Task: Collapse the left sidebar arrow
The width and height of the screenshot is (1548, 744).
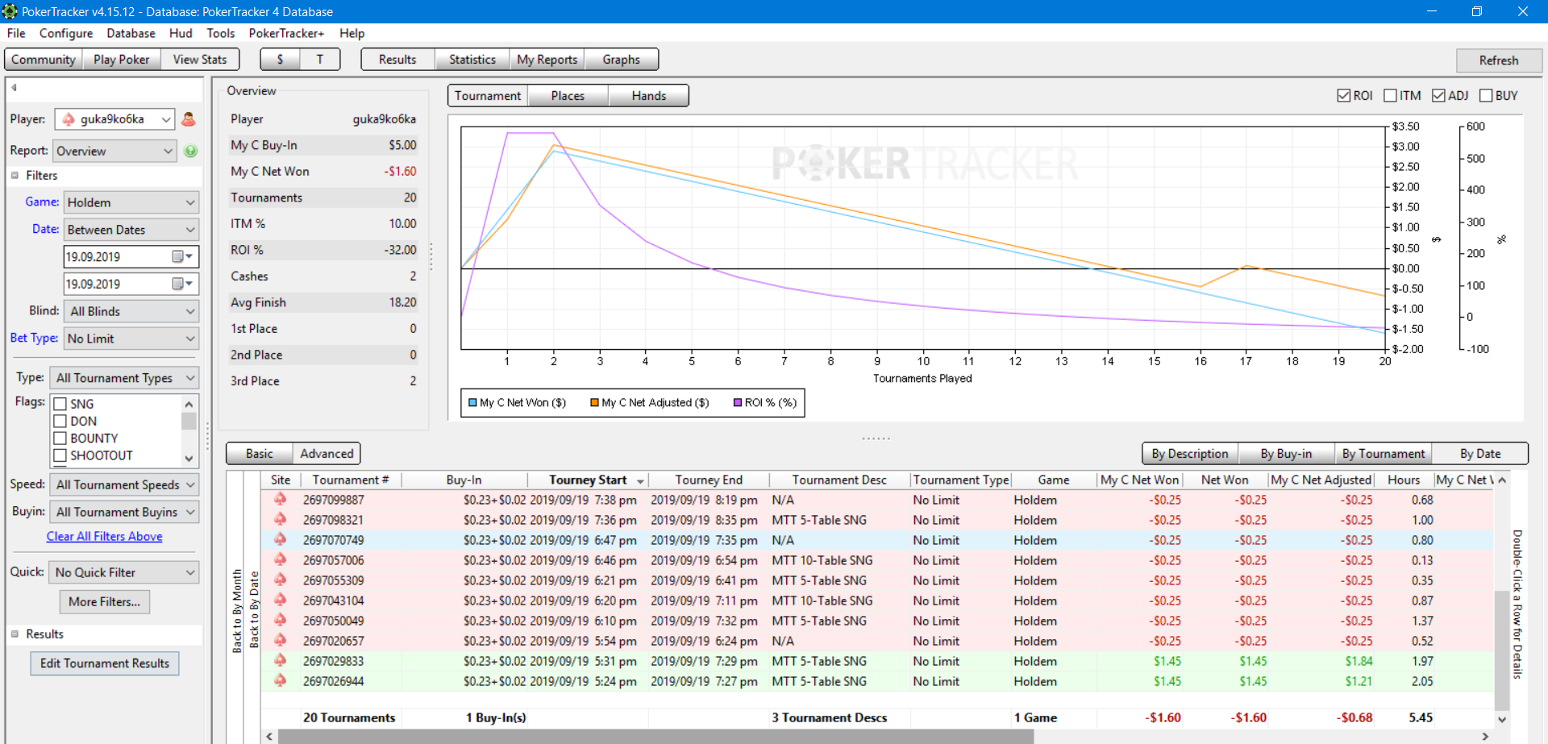Action: point(14,88)
